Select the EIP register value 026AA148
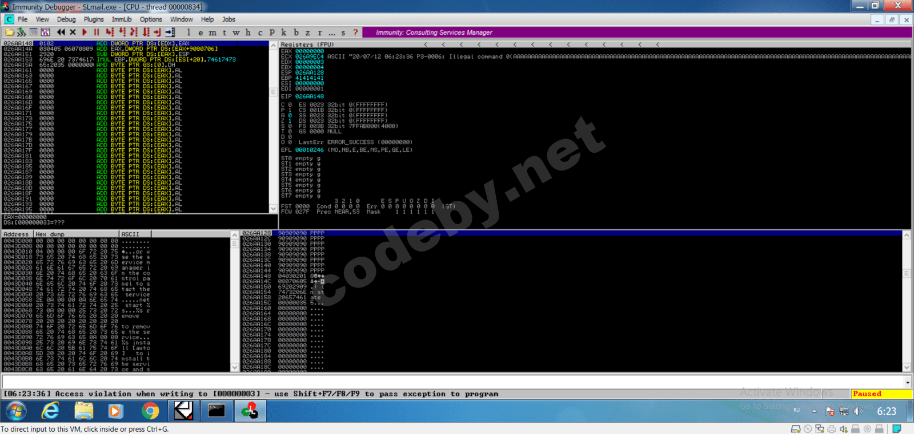 coord(309,96)
